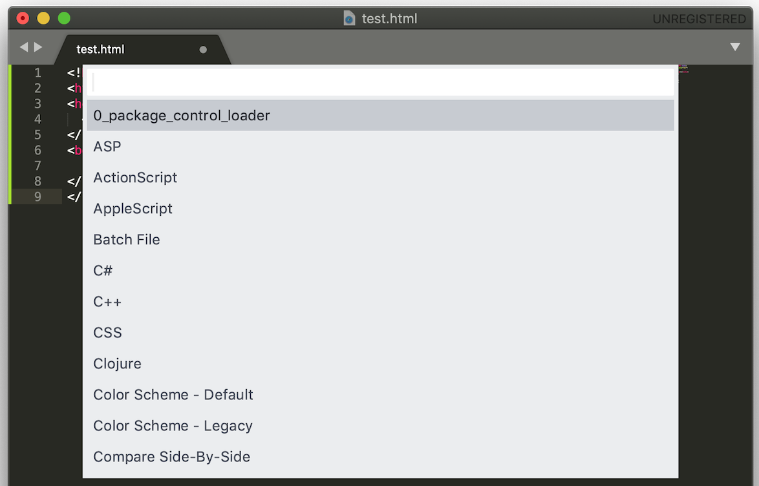The height and width of the screenshot is (486, 759).
Task: Pick the C++ entry
Action: [x=380, y=301]
